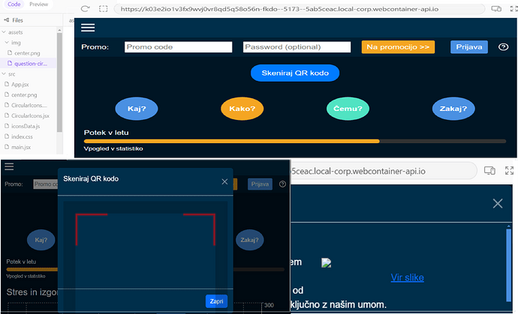Close the right panel with the X icon
518x314 pixels.
[x=498, y=204]
